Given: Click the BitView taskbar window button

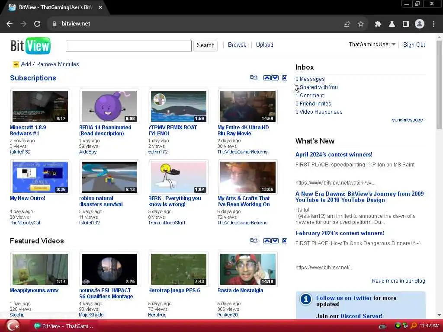Looking at the screenshot, I should point(63,326).
